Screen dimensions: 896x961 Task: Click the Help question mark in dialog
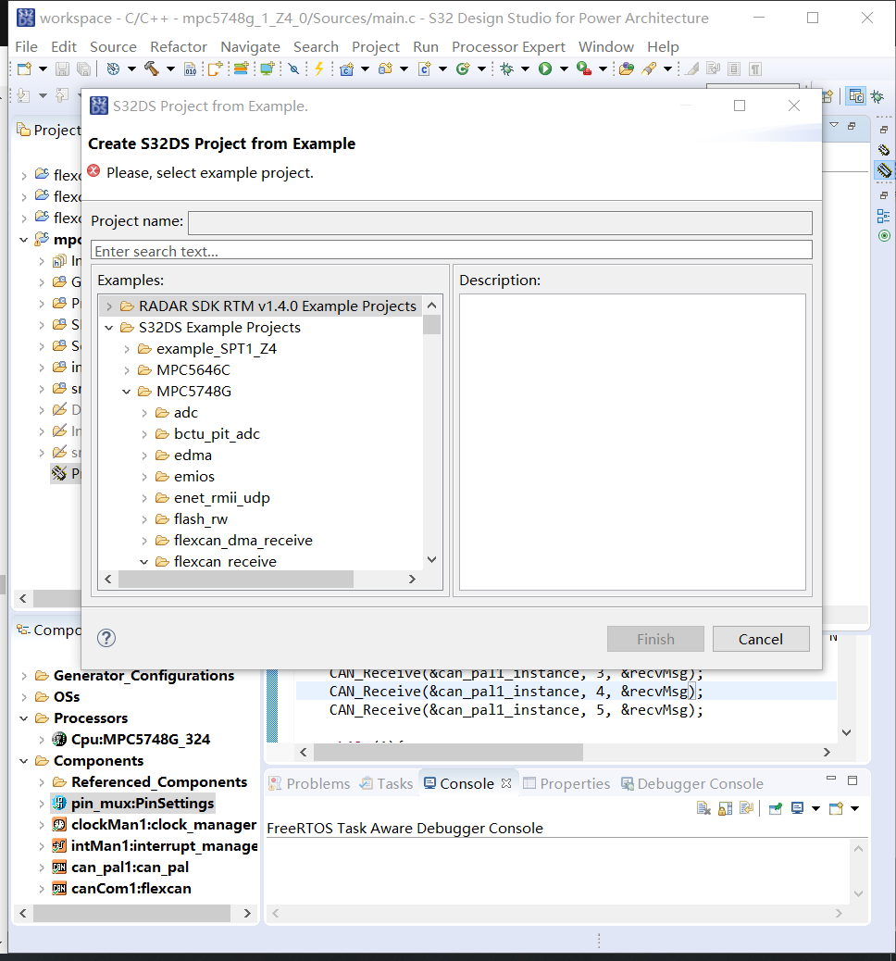tap(106, 638)
